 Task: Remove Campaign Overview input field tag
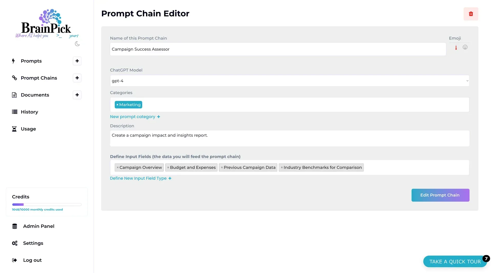(118, 167)
